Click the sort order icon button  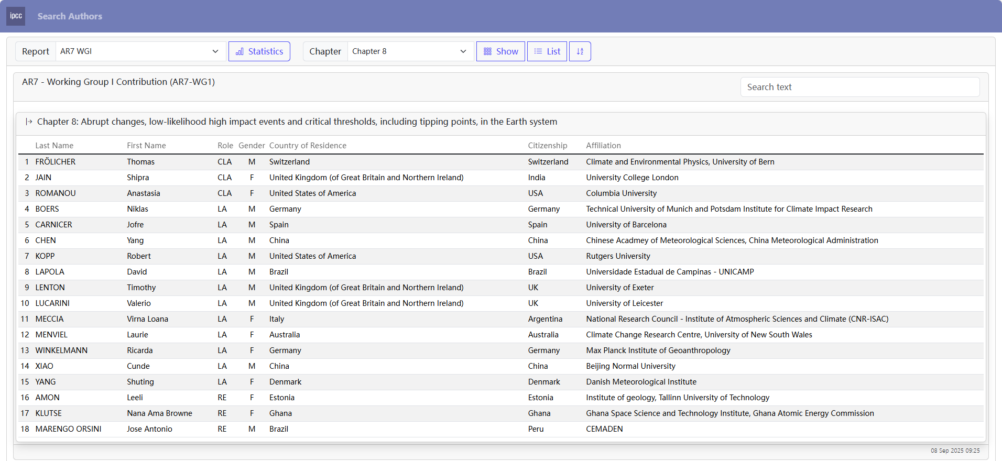[x=580, y=51]
